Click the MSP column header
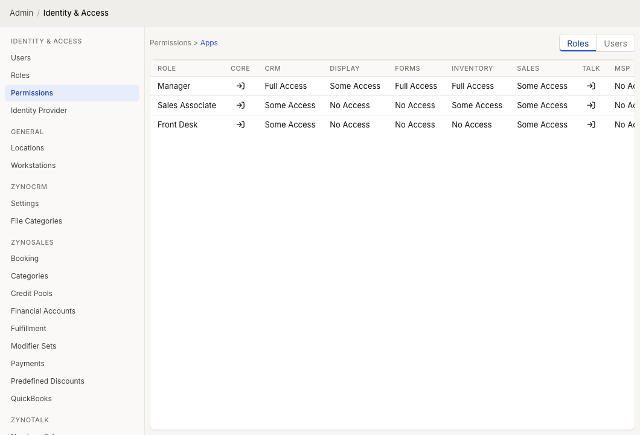This screenshot has width=640, height=435. [622, 69]
